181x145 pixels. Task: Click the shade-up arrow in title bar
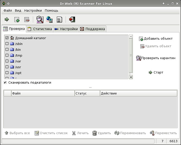(x=164, y=4)
